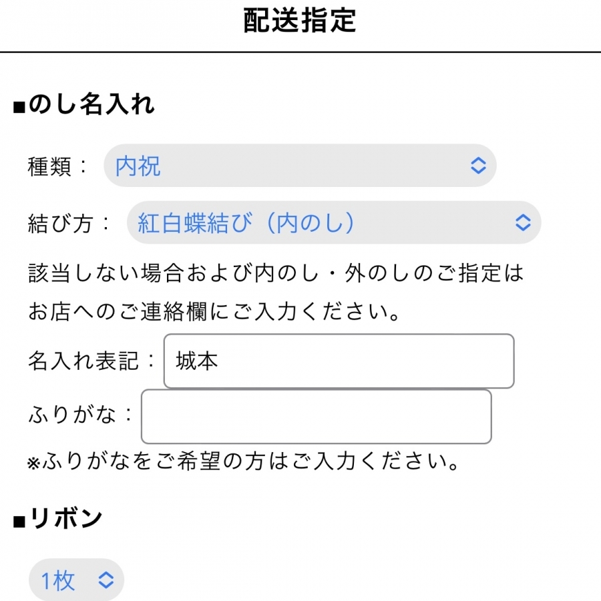Click the 種類： label
Screen dimensions: 601x601
58,166
